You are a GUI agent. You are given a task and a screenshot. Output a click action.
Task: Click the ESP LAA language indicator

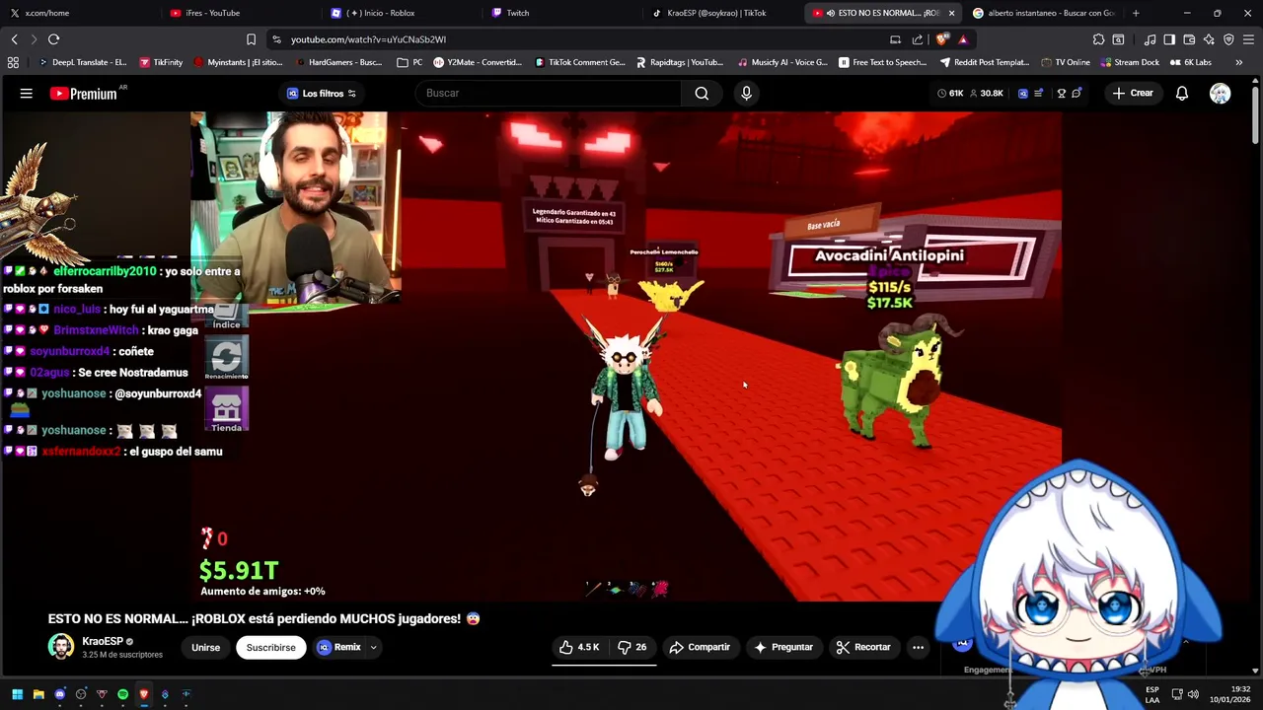(1152, 694)
